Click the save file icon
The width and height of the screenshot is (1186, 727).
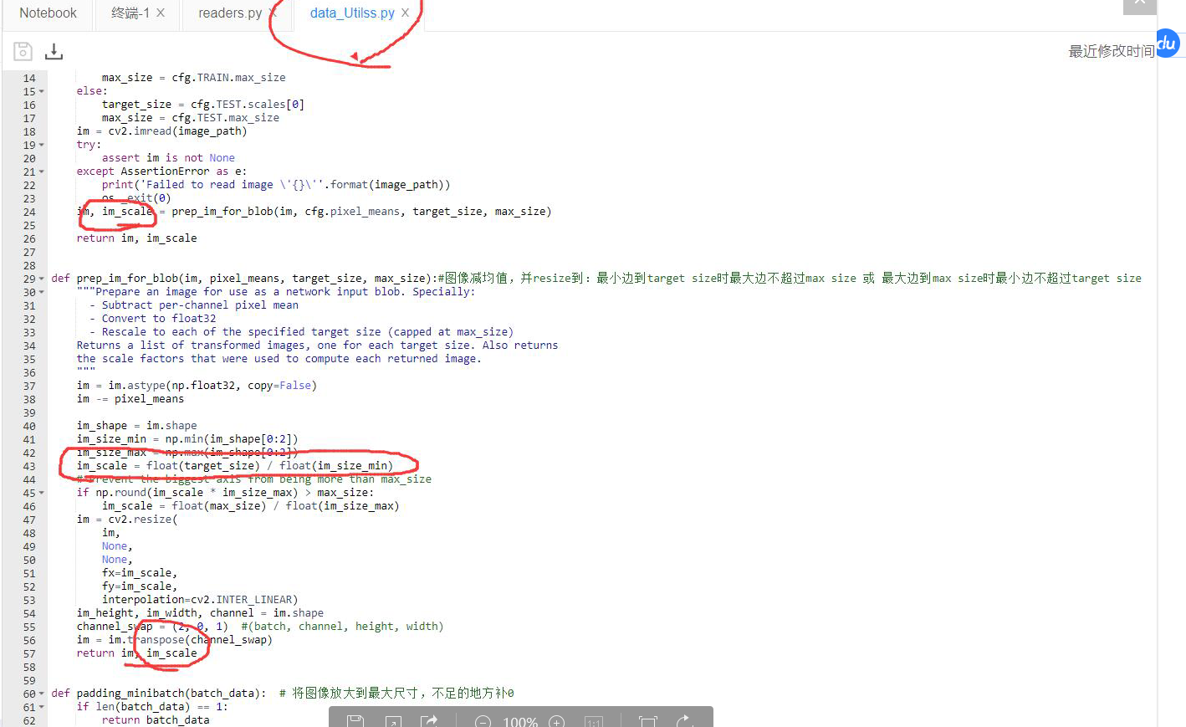tap(23, 51)
